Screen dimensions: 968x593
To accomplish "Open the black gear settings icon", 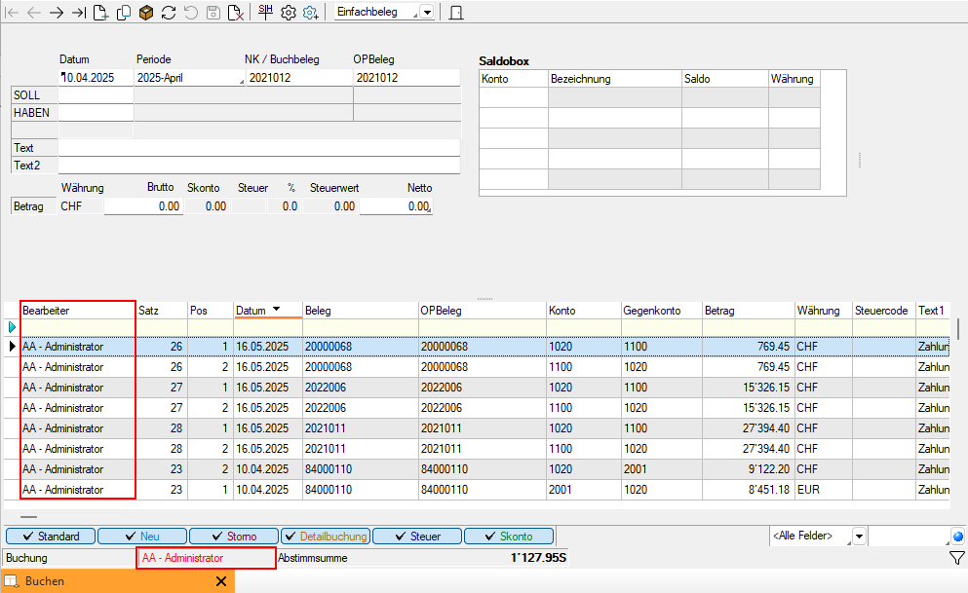I will click(x=289, y=13).
